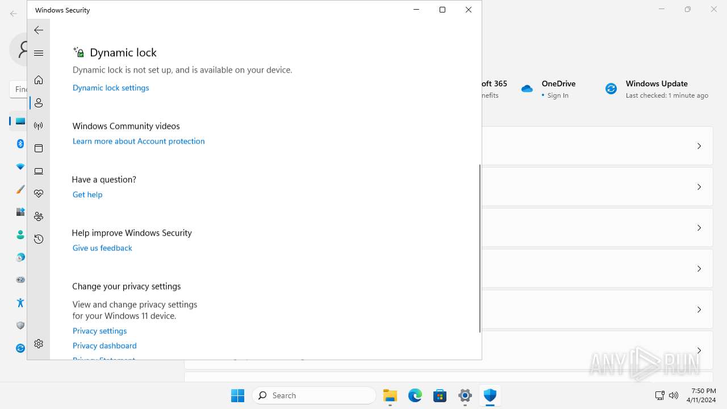Open File Explorer from the taskbar

click(x=390, y=395)
